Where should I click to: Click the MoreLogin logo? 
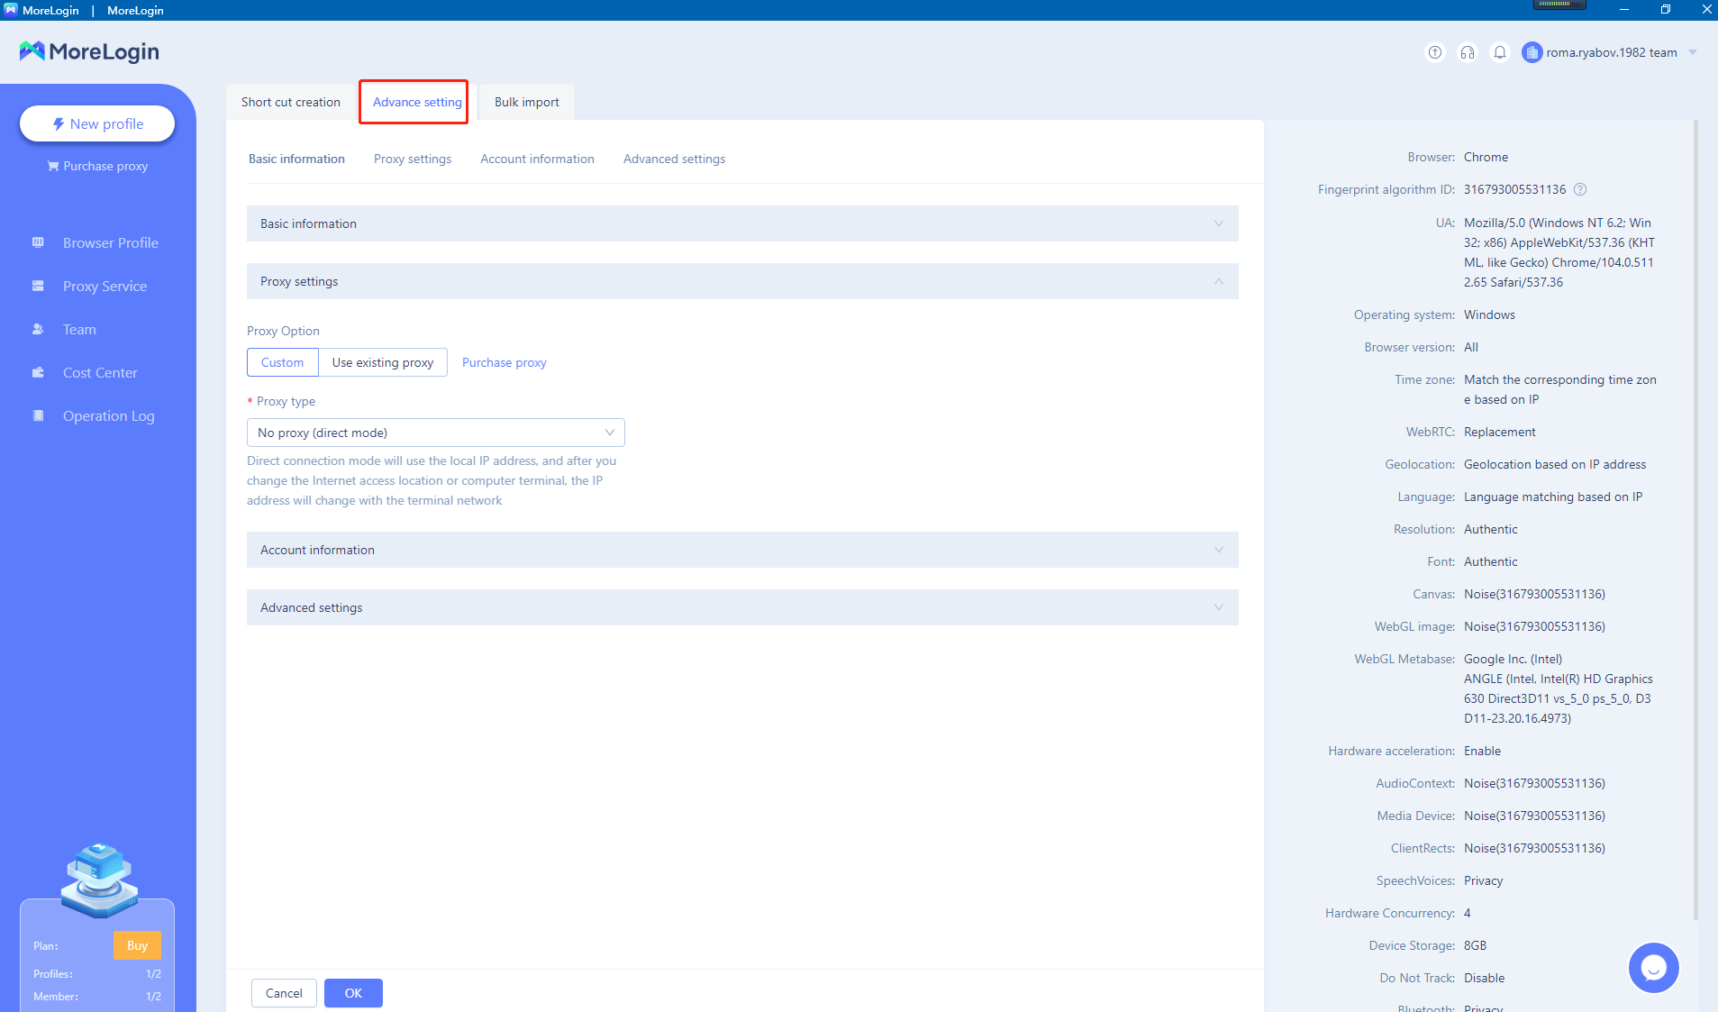click(89, 51)
